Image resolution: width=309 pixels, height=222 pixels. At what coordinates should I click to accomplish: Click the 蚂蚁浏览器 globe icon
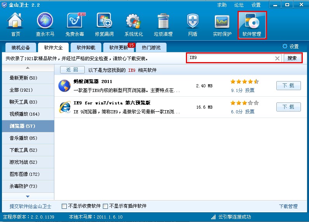pos(64,86)
